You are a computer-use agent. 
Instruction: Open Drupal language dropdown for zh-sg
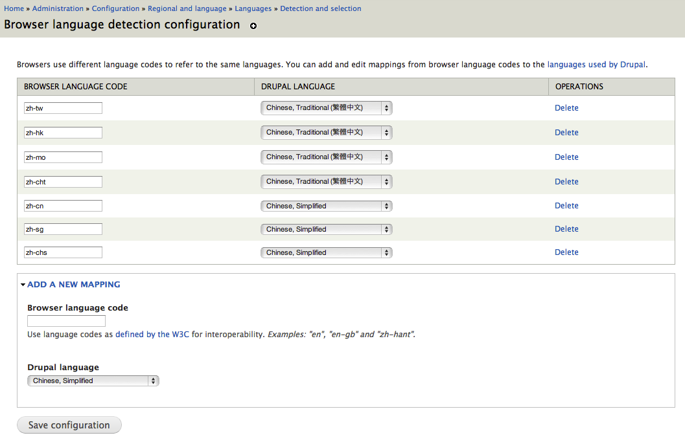pyautogui.click(x=327, y=229)
